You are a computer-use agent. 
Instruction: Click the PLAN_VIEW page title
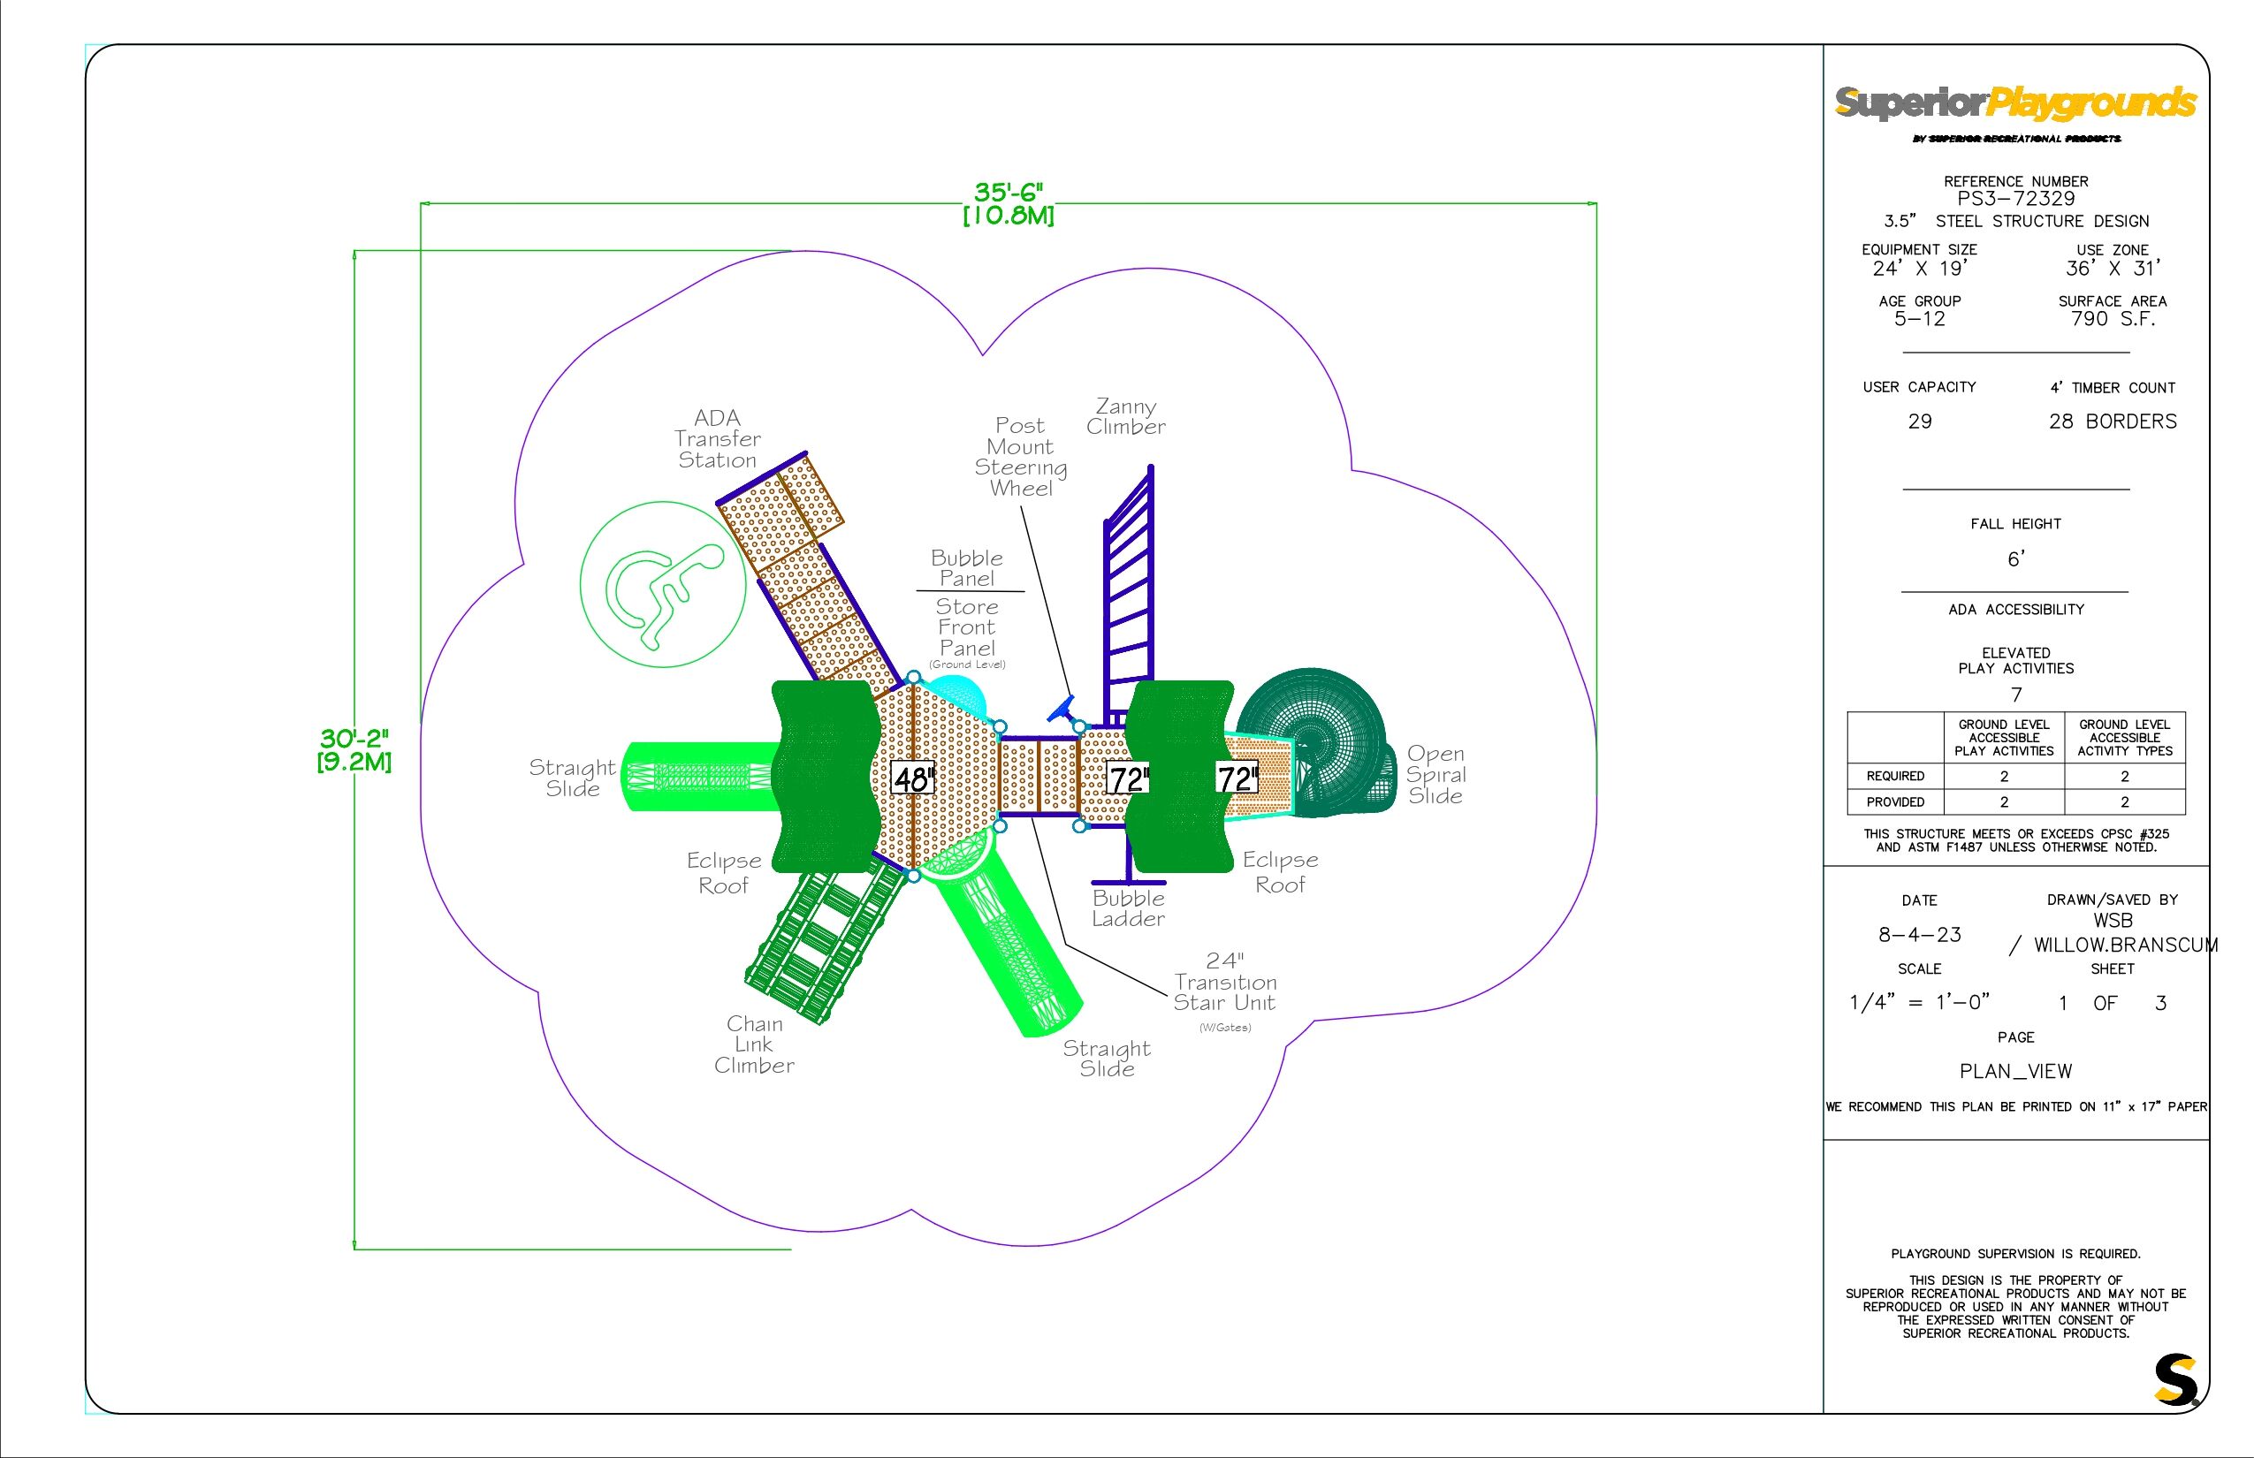(2015, 1071)
